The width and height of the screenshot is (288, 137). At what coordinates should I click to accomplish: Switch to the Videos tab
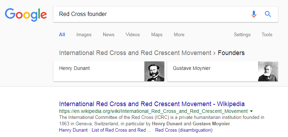[133, 35]
